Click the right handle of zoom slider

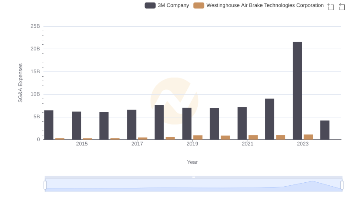click(342, 185)
